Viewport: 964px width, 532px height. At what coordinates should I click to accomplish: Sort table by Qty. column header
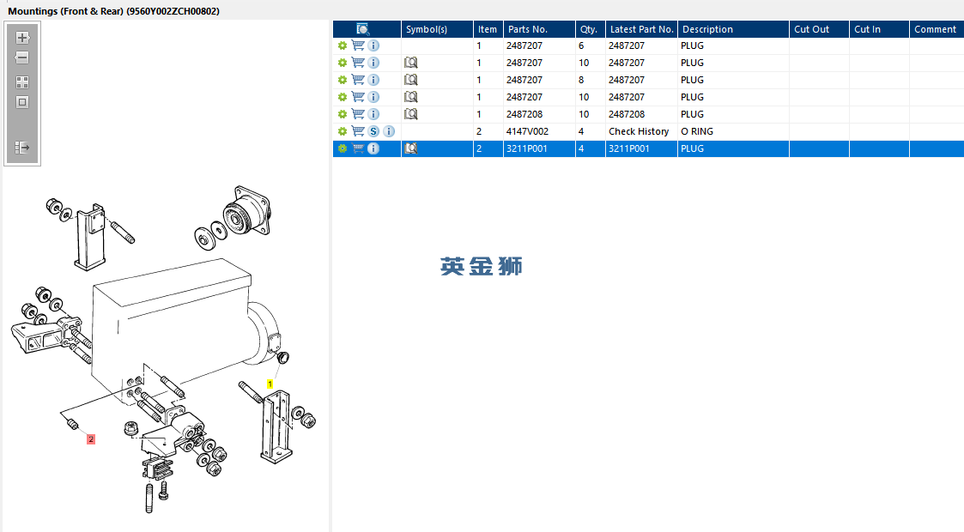(591, 29)
